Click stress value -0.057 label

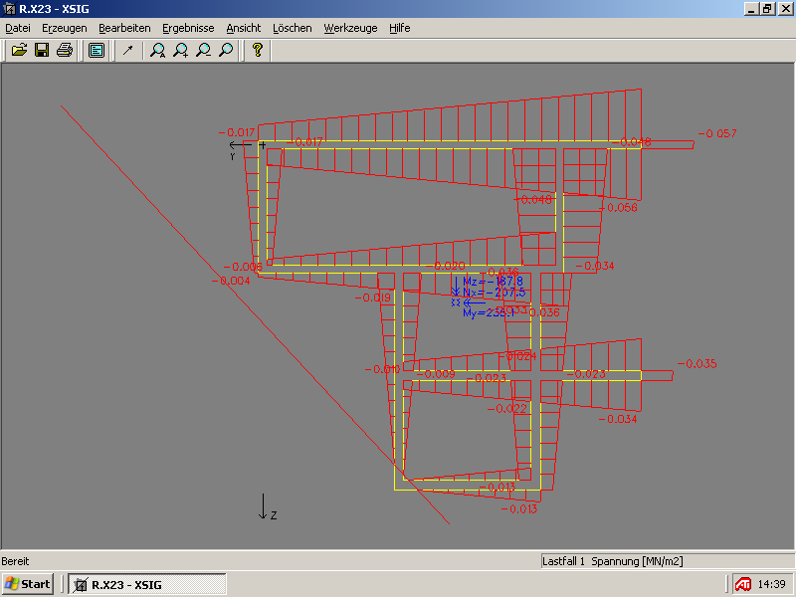(717, 133)
